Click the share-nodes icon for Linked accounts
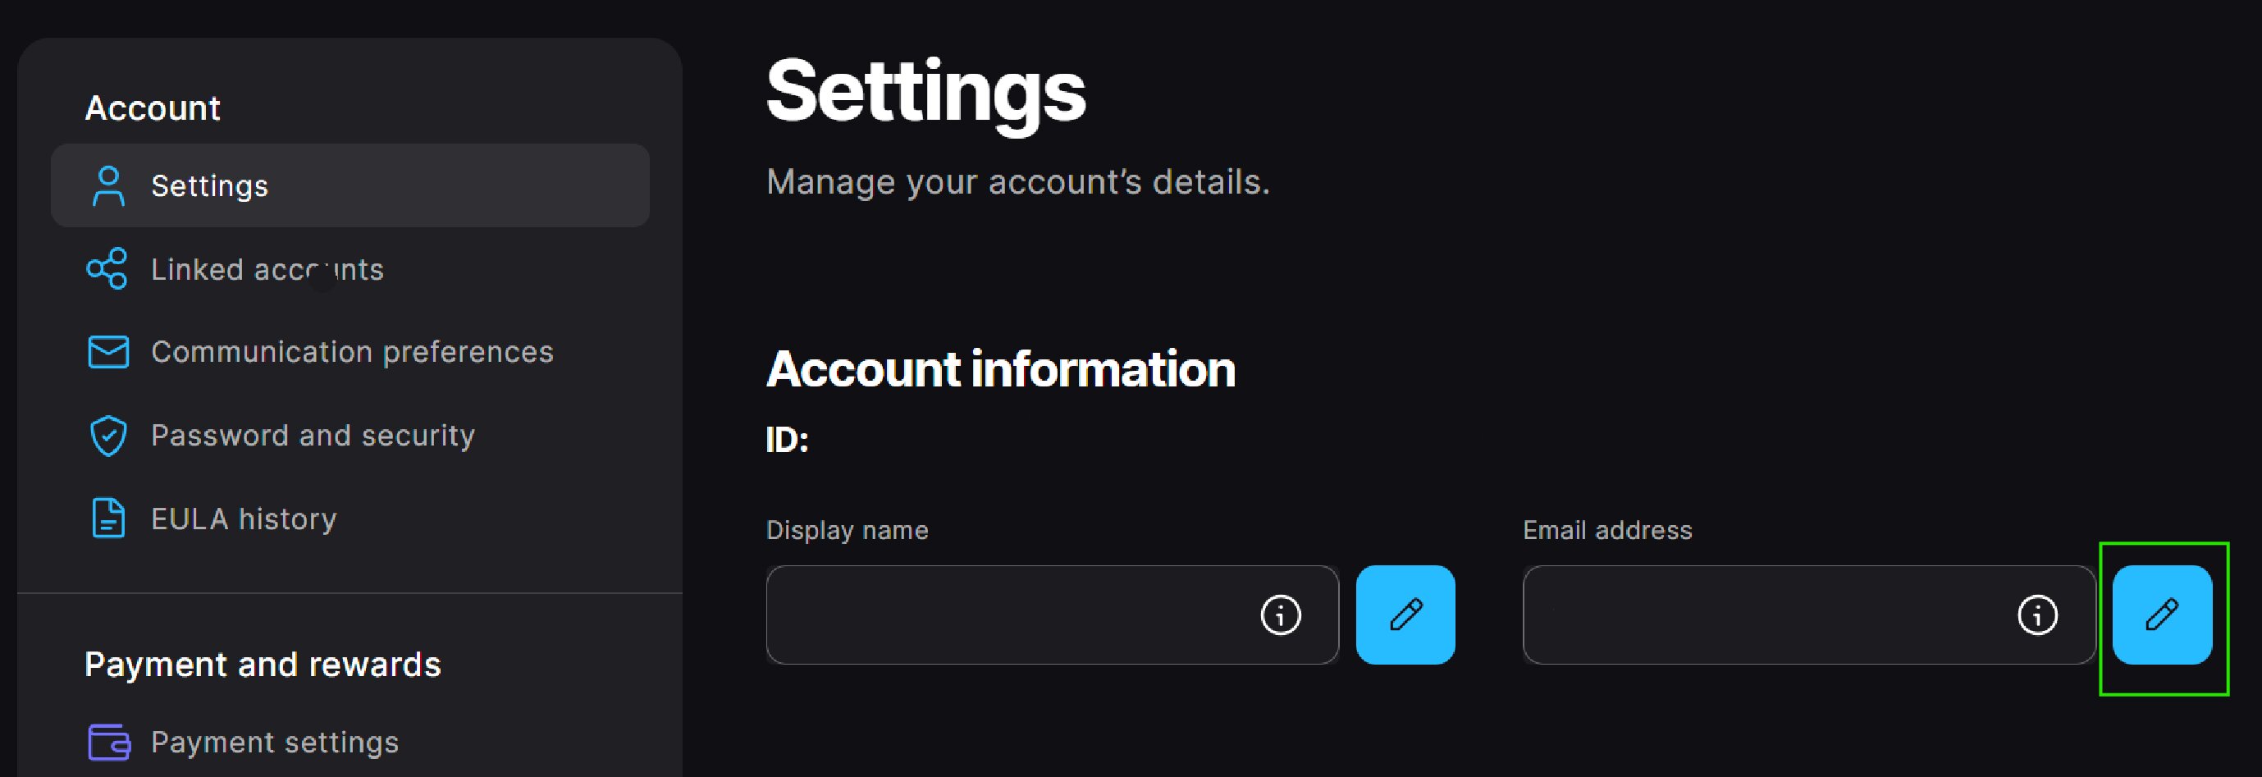This screenshot has height=777, width=2262. [x=107, y=268]
